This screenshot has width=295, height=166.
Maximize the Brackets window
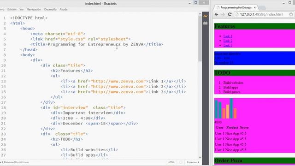coord(195,3)
